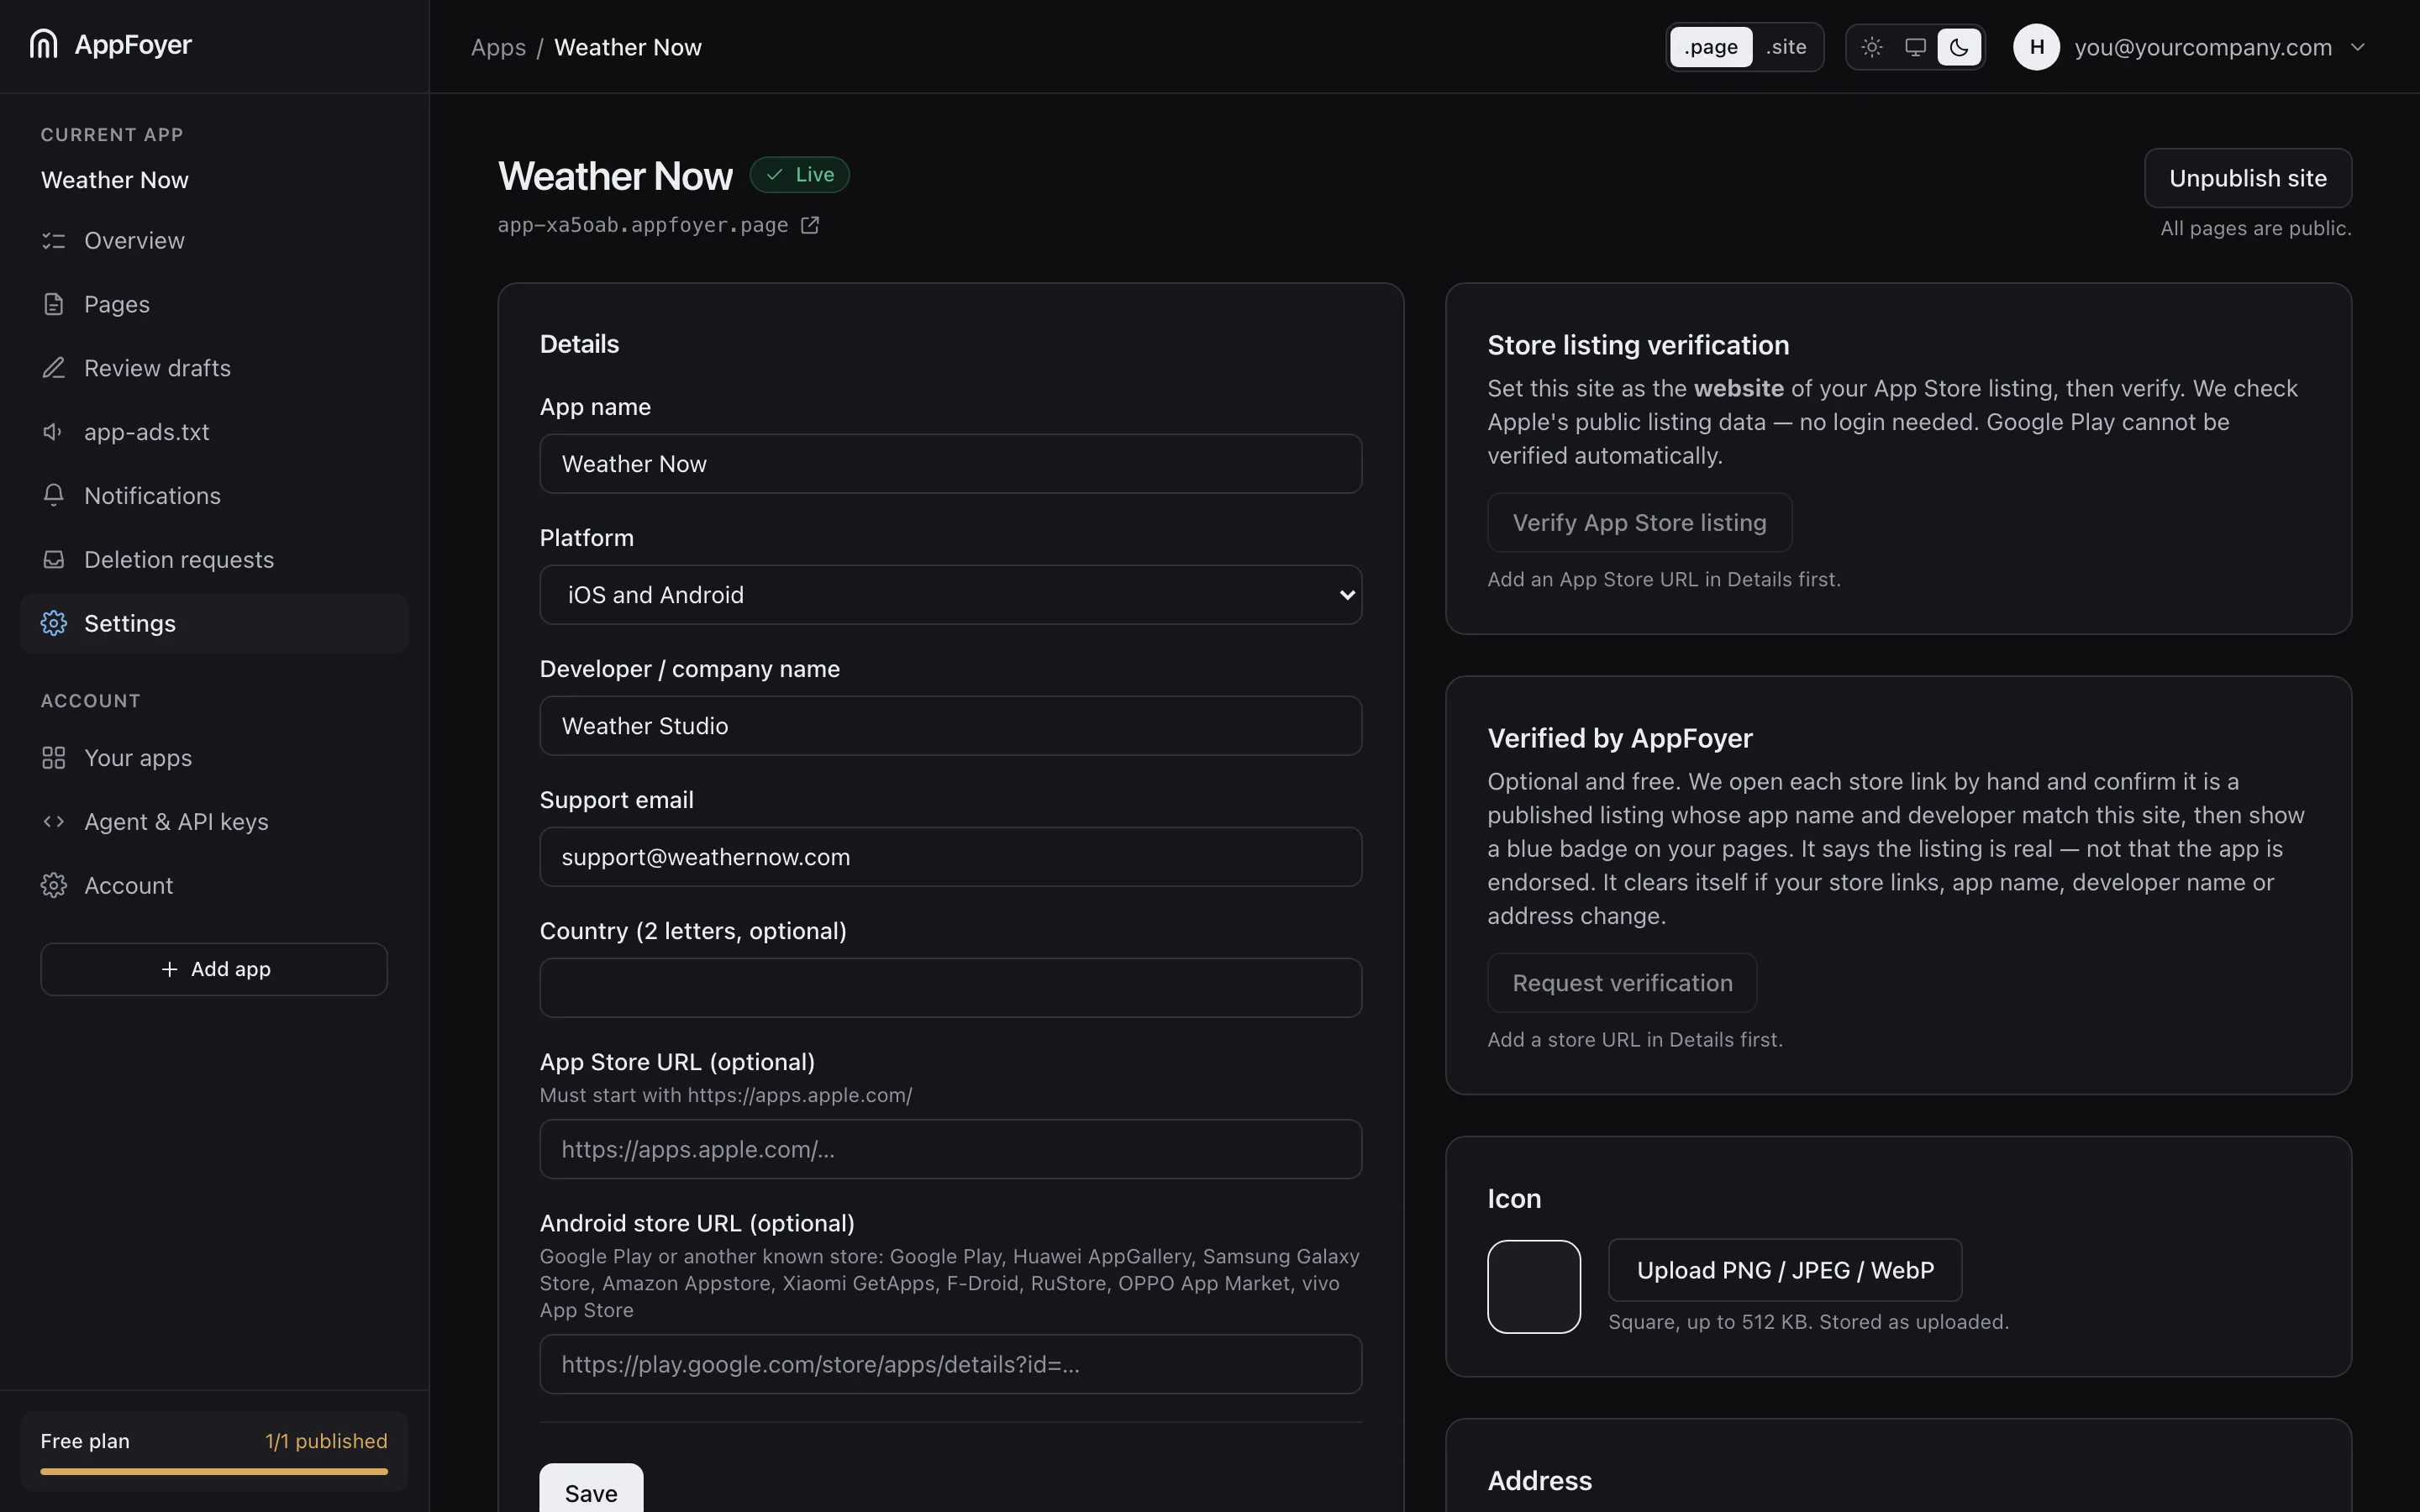2420x1512 pixels.
Task: Click the Agent & API keys code icon
Action: point(54,822)
